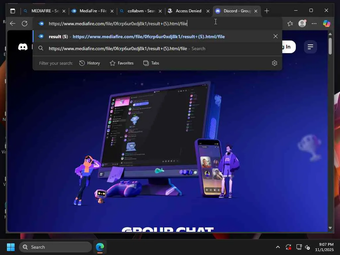
Task: Click the Discord logo in the page header
Action: pos(23,47)
